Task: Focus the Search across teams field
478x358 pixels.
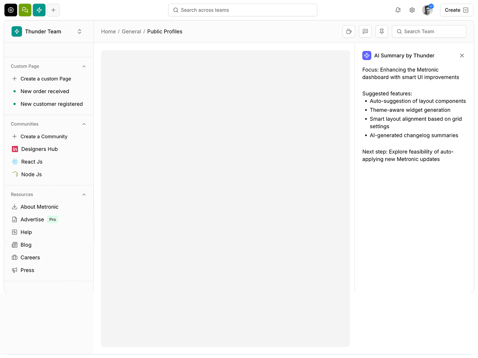Action: (243, 10)
